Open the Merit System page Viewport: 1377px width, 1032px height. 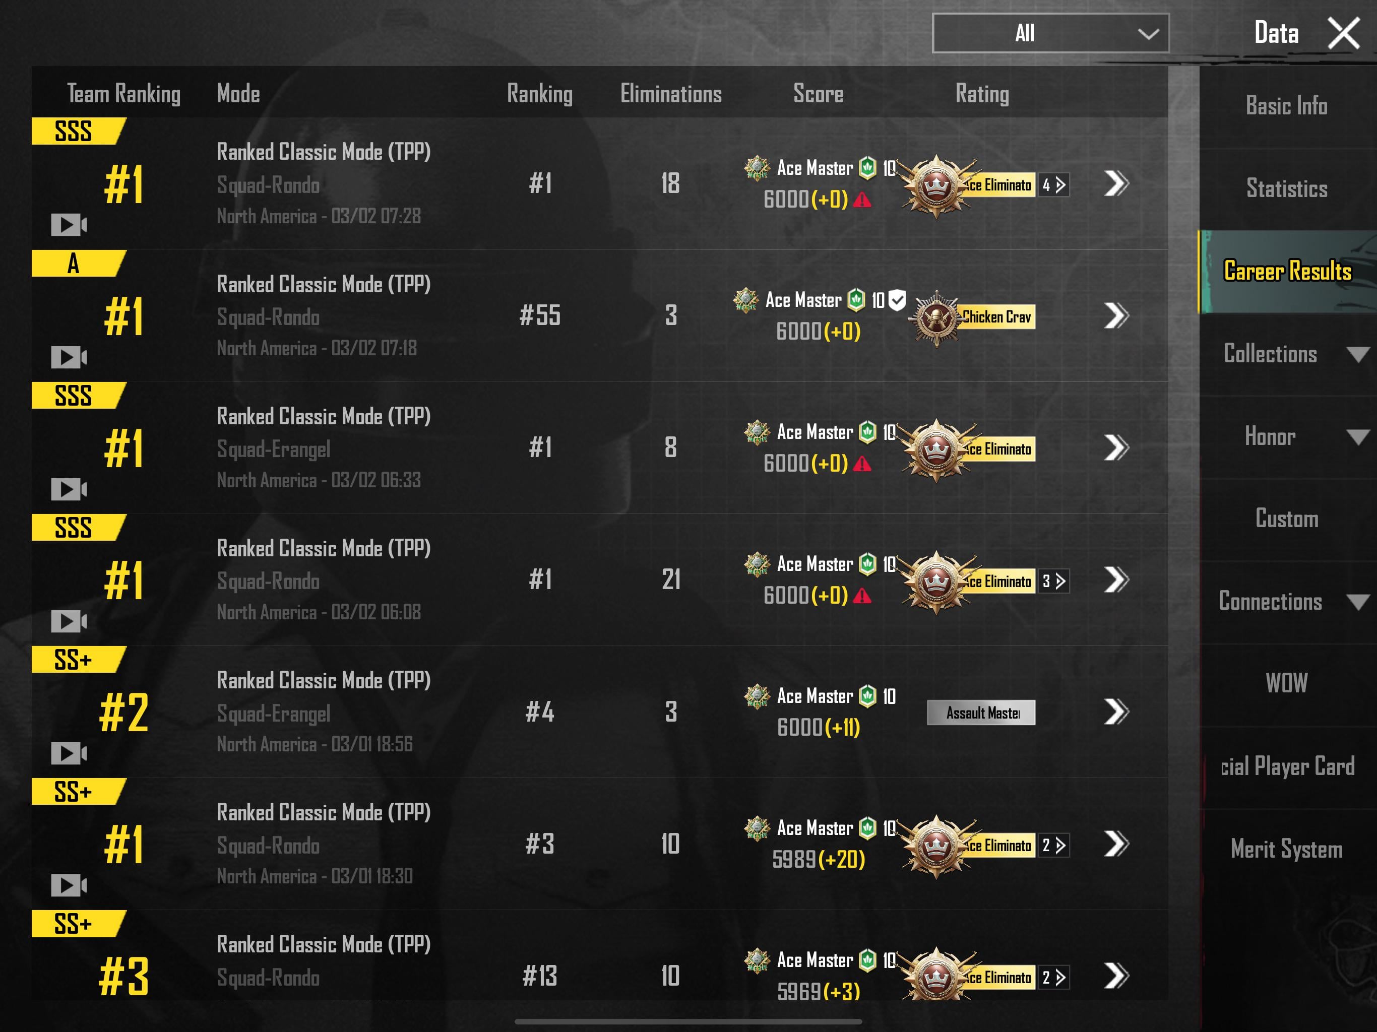1287,849
